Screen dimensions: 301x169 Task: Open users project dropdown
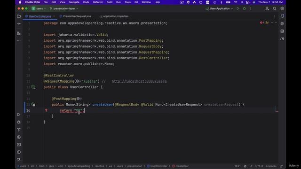click(x=39, y=8)
